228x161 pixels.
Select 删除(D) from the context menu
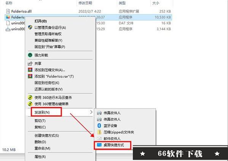40,142
